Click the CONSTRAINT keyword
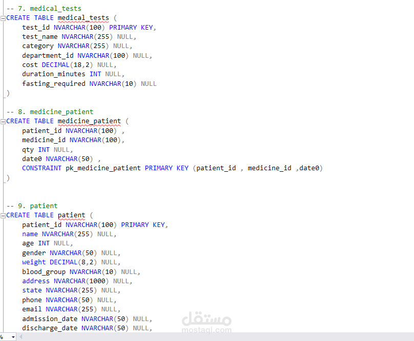414x341 pixels. (42, 168)
